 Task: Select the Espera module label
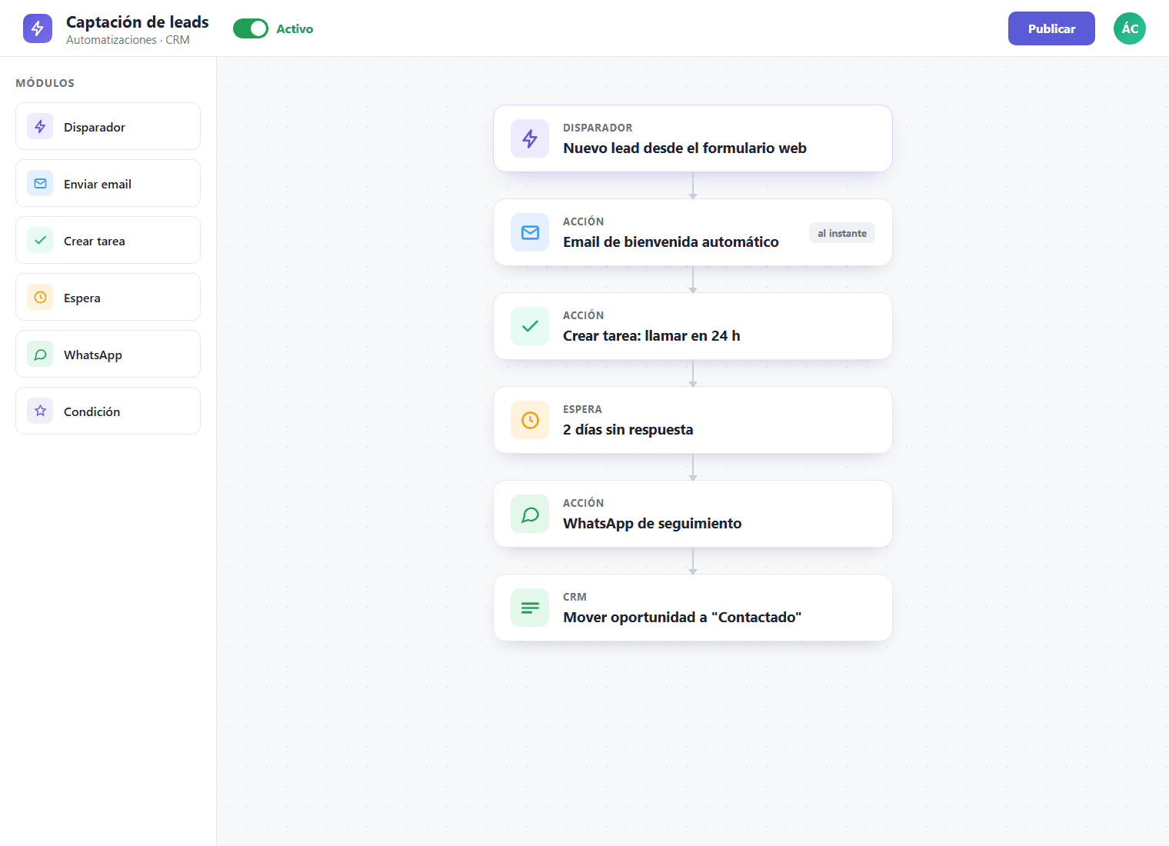(x=82, y=298)
